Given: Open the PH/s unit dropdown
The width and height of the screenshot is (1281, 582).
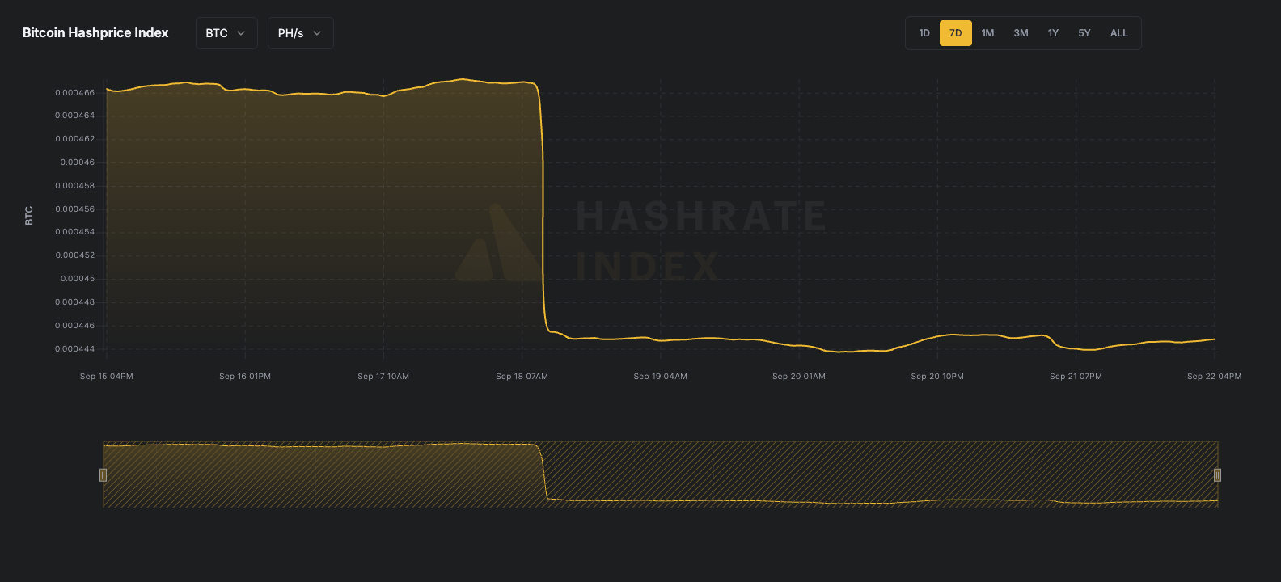Looking at the screenshot, I should tap(301, 33).
